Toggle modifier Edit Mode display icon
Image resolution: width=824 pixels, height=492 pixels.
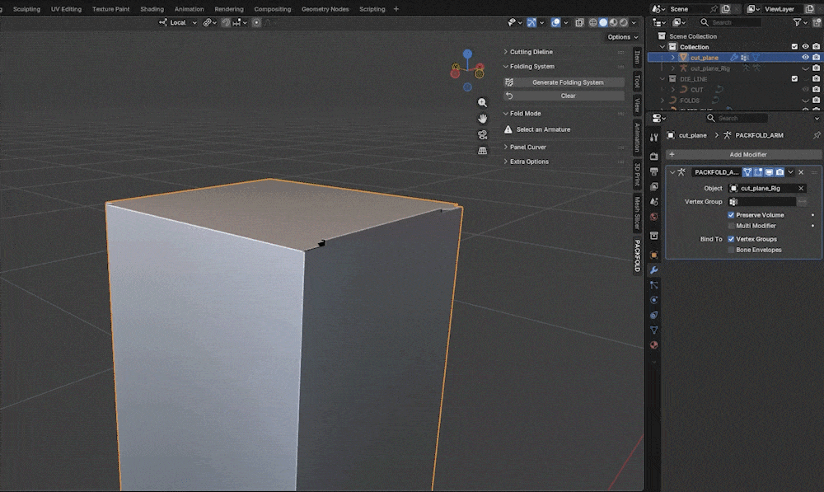click(x=747, y=172)
